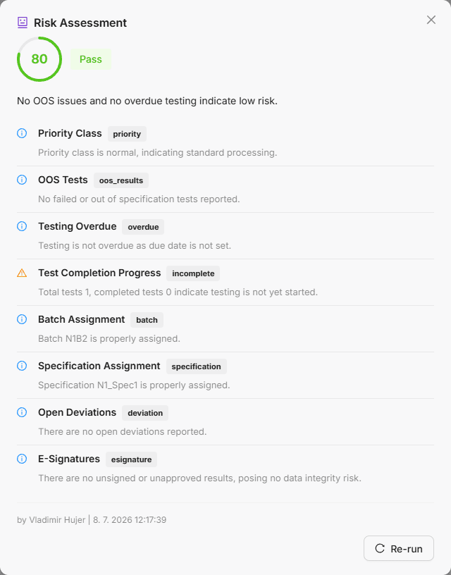Re-run the risk assessment

[399, 548]
